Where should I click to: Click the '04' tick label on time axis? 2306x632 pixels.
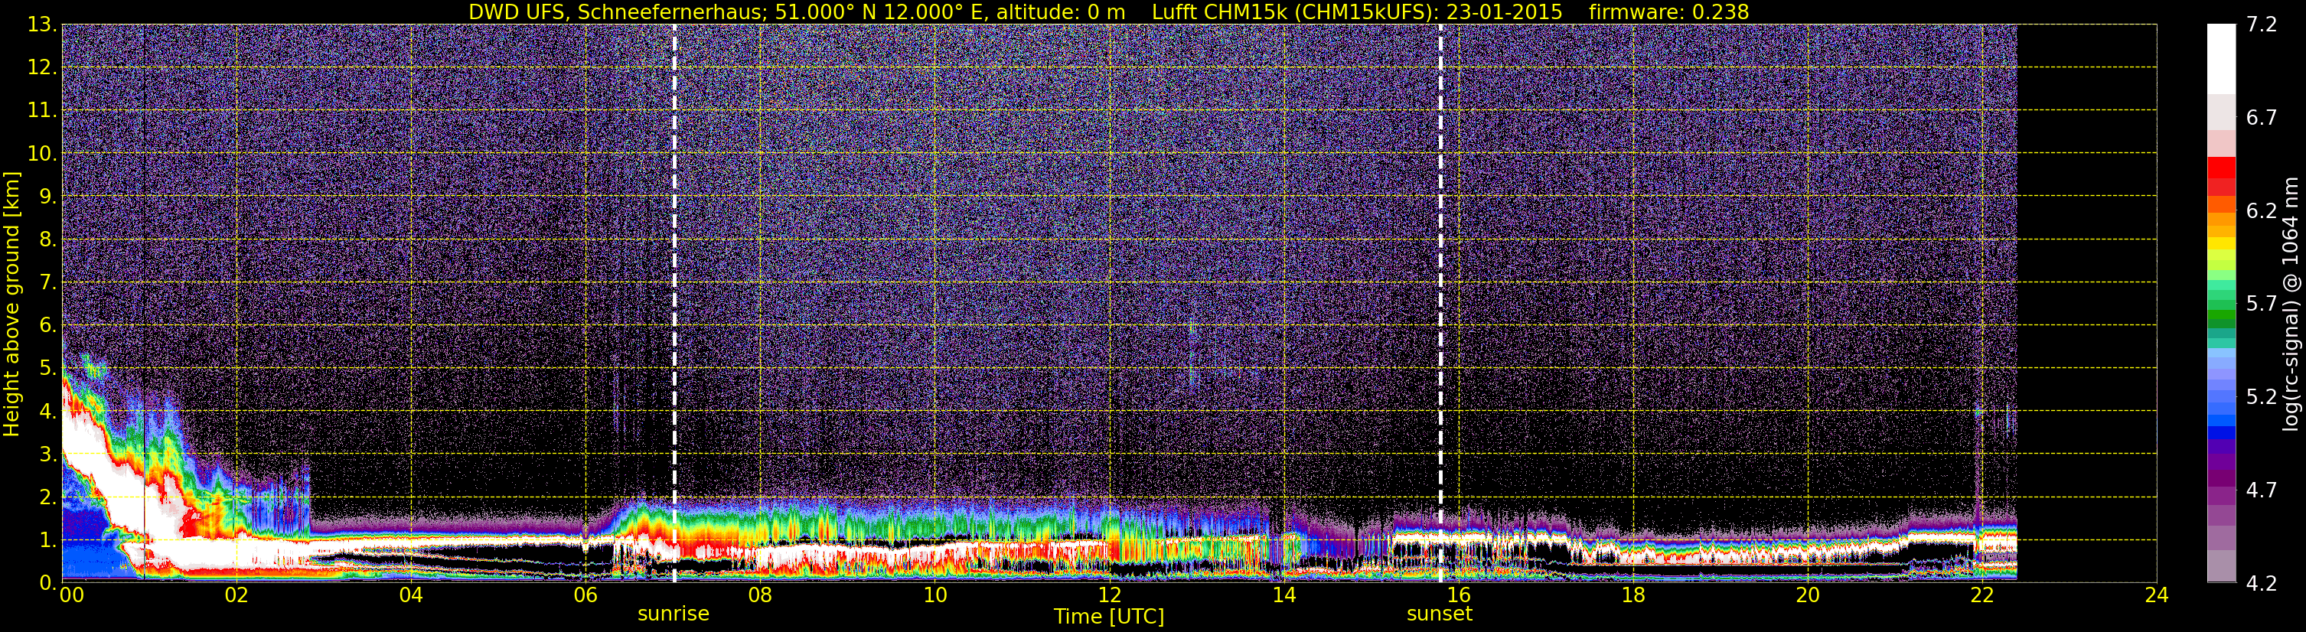click(x=411, y=595)
